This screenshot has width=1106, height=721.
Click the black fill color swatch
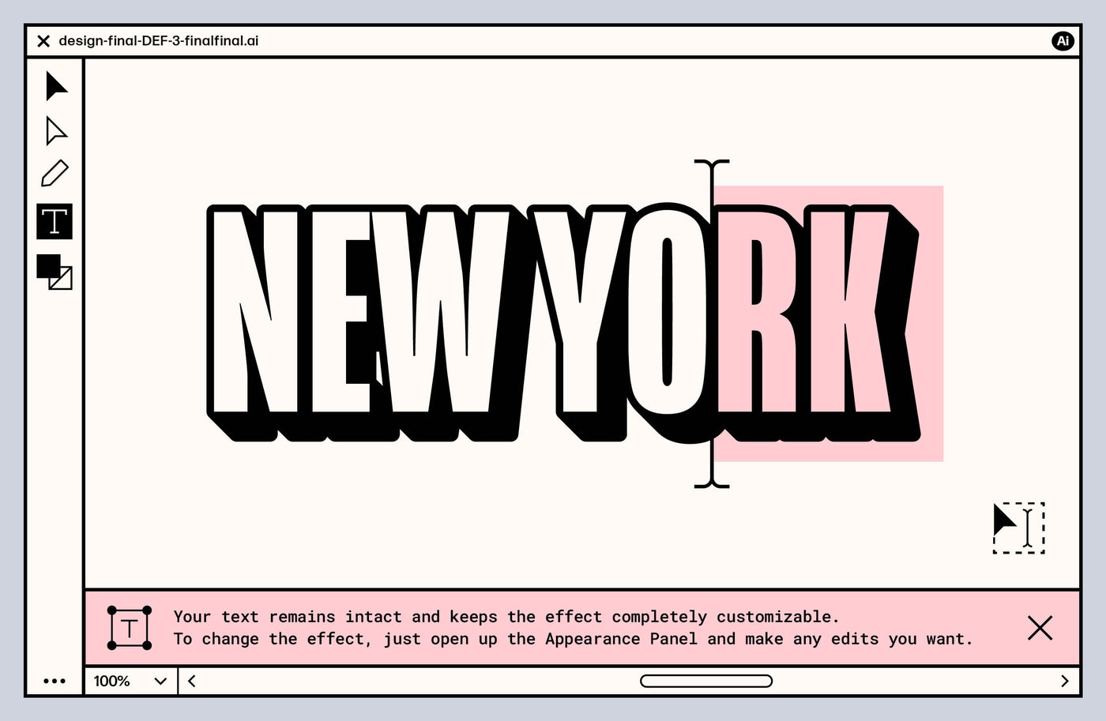tap(47, 266)
